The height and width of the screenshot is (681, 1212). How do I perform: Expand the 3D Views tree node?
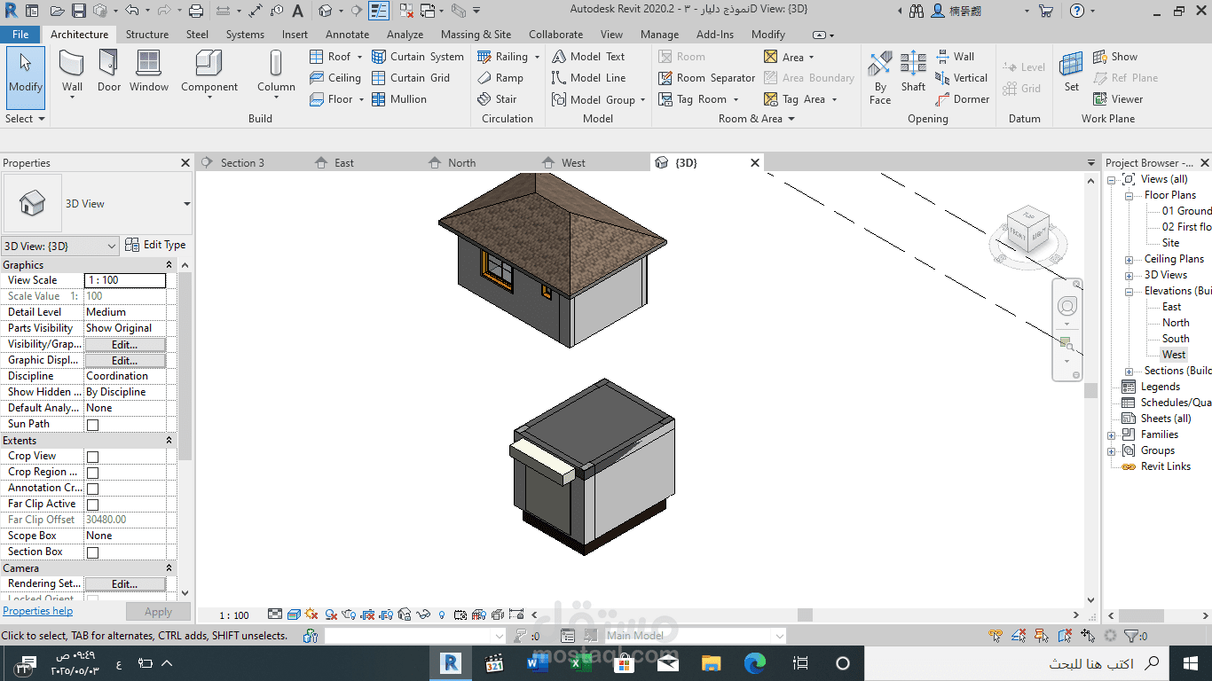coord(1129,276)
